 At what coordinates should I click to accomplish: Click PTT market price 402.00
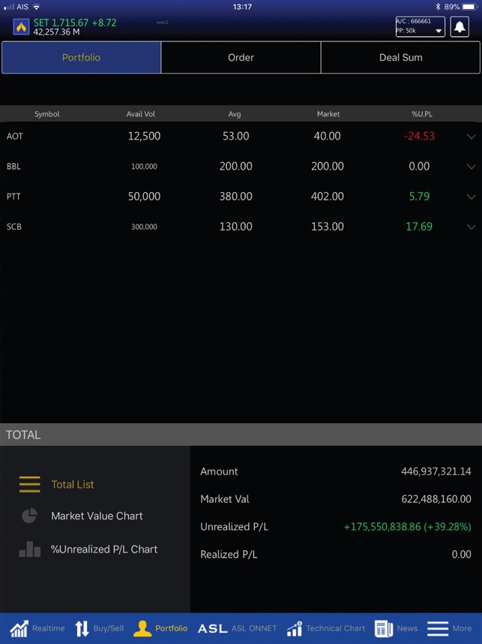point(328,197)
